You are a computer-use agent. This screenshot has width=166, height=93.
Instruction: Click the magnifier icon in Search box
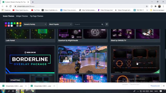point(102,24)
